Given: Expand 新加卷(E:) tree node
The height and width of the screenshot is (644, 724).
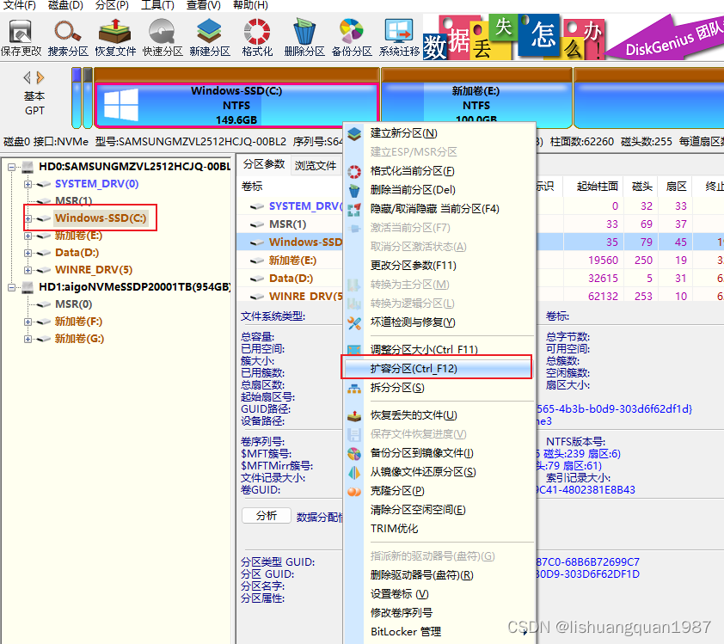Looking at the screenshot, I should click(28, 236).
